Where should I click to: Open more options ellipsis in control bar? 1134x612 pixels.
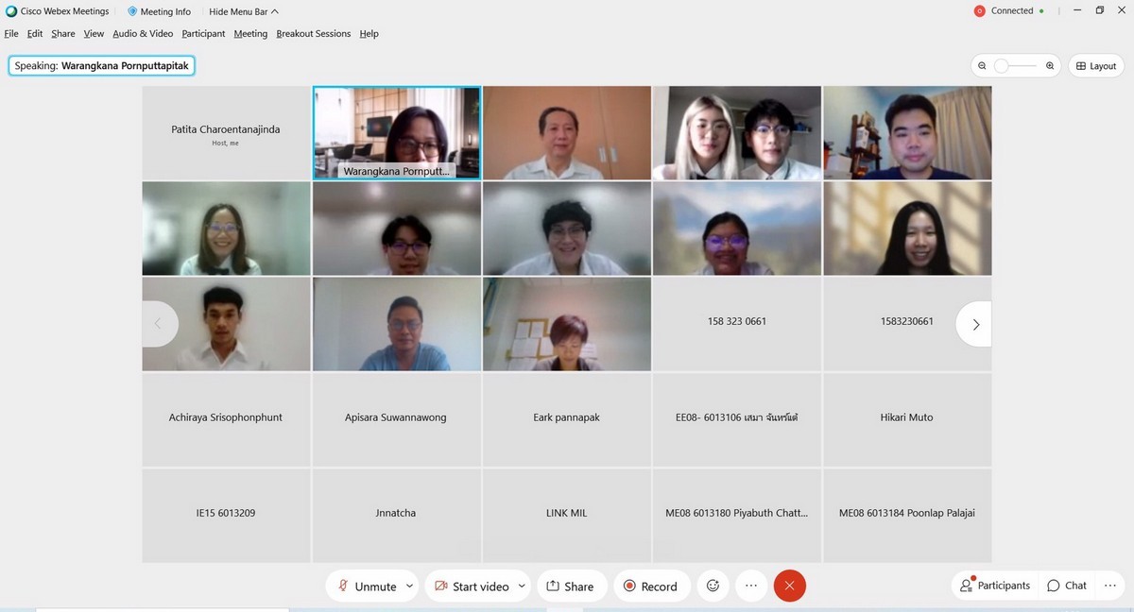(x=751, y=586)
